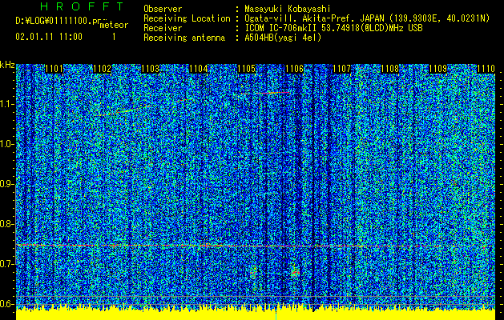Click the 0.7 frequency axis label
The height and width of the screenshot is (320, 504).
tap(7, 264)
